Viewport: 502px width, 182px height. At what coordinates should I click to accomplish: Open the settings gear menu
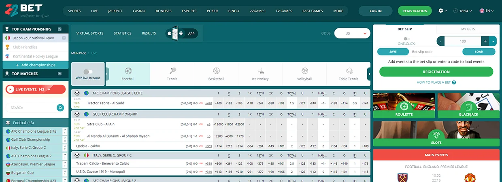443,11
